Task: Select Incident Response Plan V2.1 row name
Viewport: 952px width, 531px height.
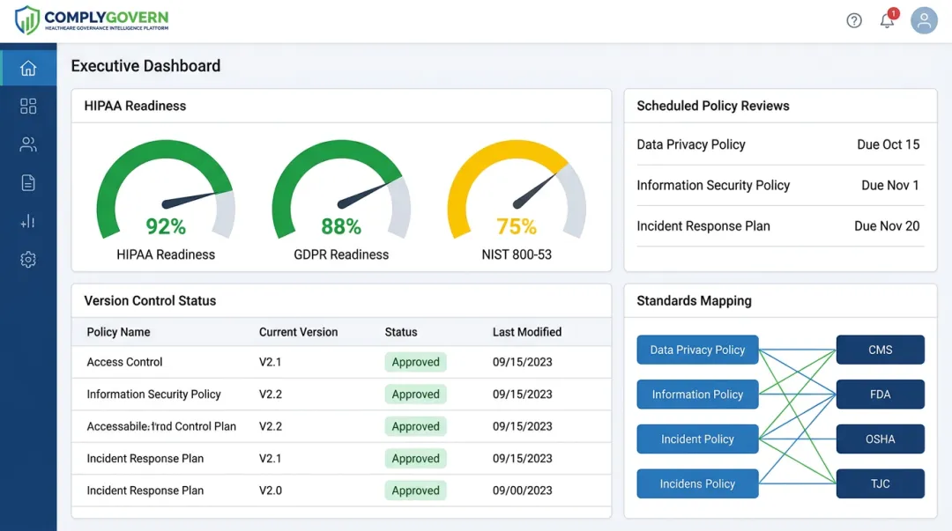Action: pyautogui.click(x=145, y=458)
